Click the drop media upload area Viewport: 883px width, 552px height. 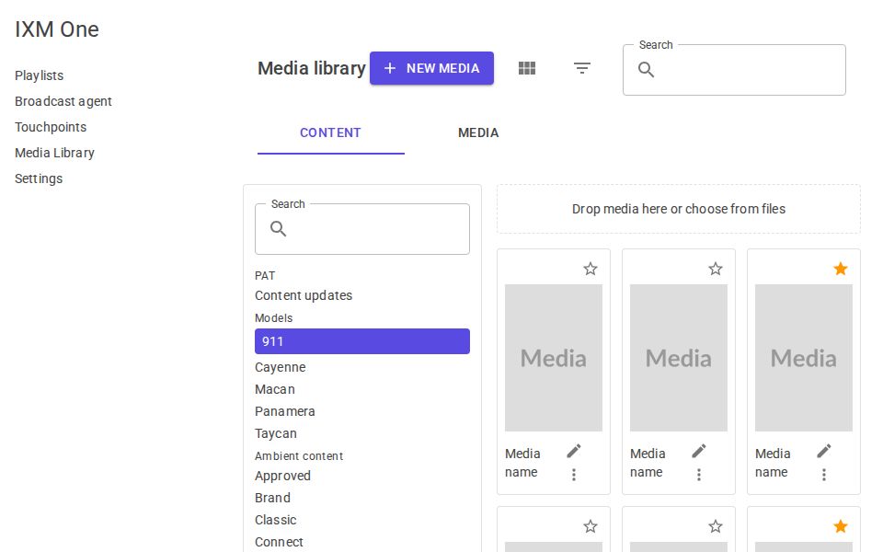[678, 209]
